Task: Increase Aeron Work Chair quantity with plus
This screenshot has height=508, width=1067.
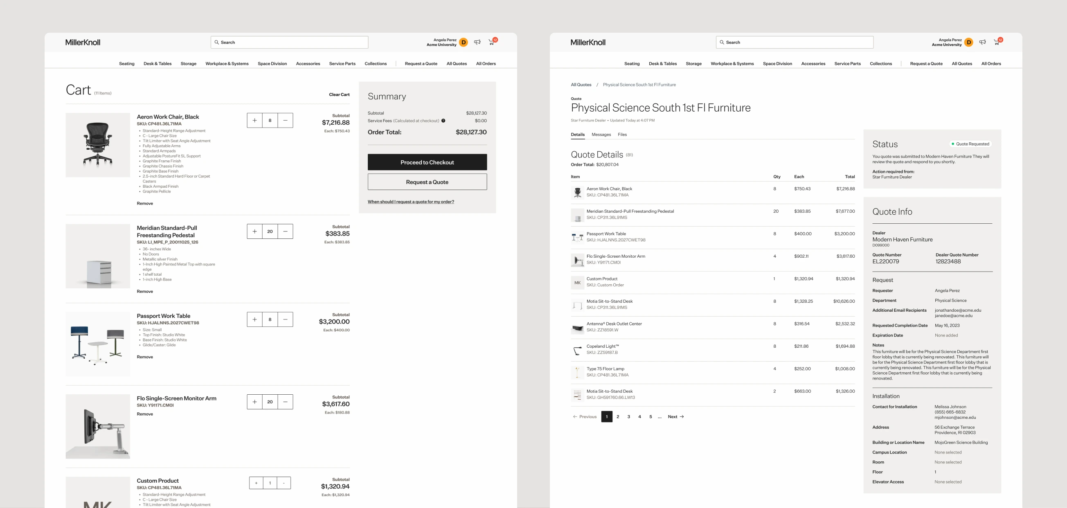Action: (x=255, y=121)
